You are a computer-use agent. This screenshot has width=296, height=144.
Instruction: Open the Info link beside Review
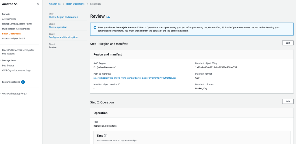[x=108, y=17]
